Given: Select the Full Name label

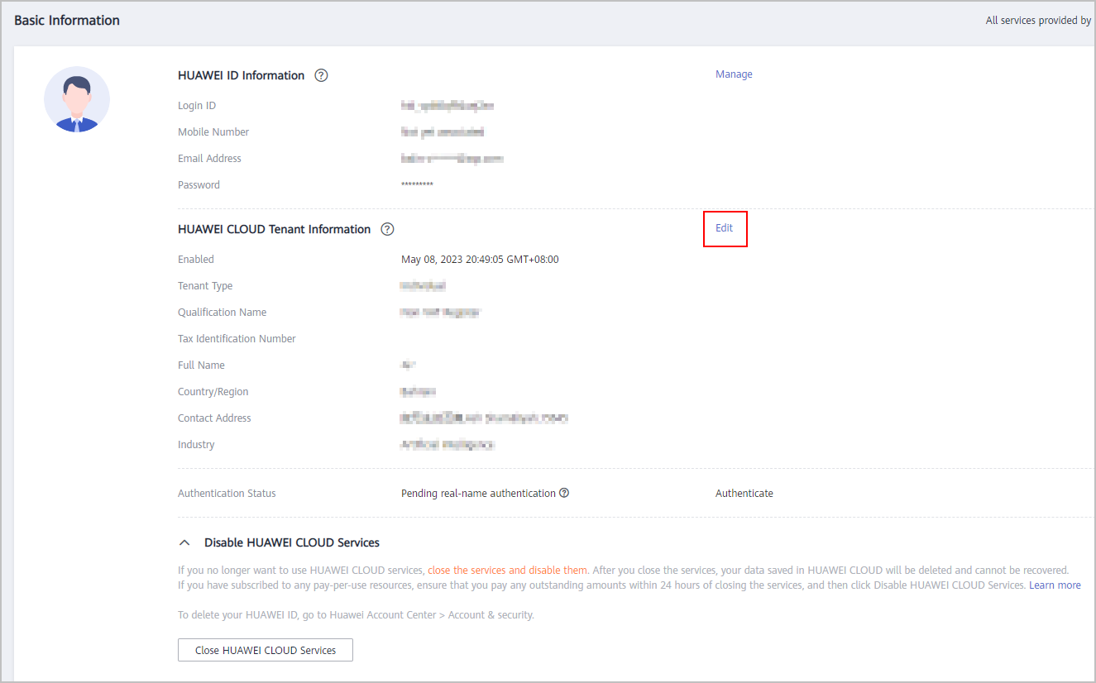Looking at the screenshot, I should pos(201,365).
